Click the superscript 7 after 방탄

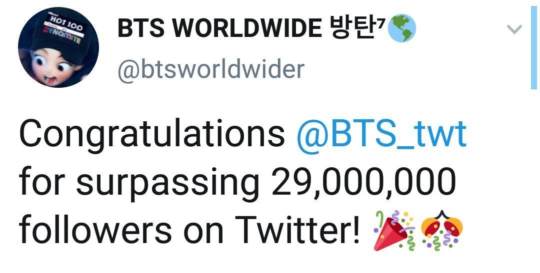(379, 22)
